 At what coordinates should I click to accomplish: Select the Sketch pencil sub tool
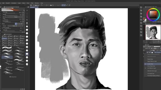click(7, 51)
